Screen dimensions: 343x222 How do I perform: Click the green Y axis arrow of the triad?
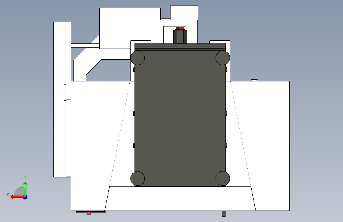tap(25, 189)
